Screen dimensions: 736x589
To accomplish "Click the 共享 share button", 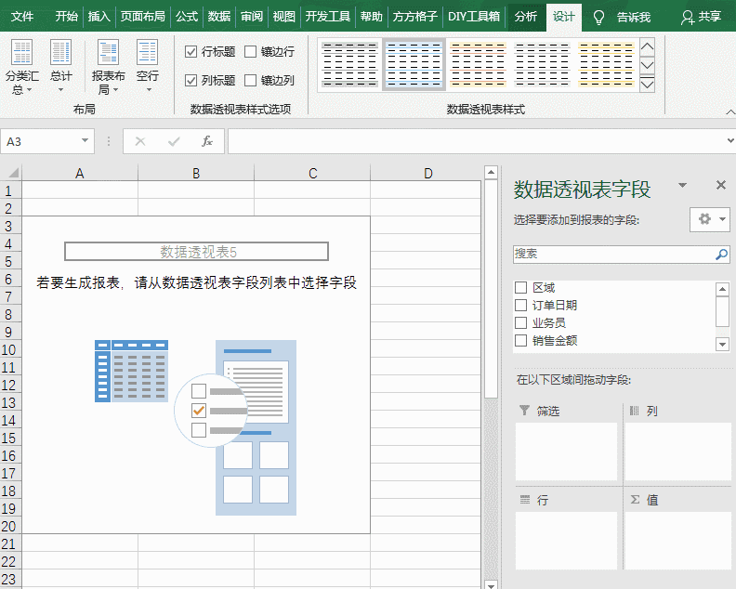I will click(702, 17).
